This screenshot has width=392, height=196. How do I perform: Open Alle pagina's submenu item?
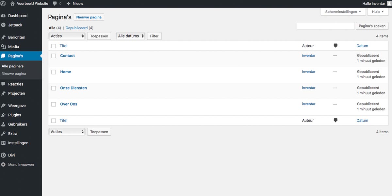13,66
